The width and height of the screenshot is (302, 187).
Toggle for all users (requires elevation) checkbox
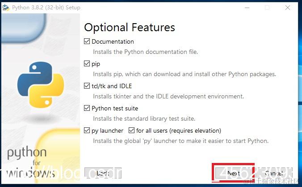click(x=131, y=130)
